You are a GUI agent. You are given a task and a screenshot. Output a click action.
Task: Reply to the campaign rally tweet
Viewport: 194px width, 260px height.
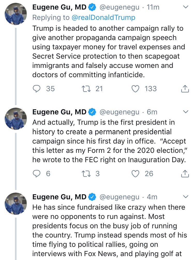37,89
